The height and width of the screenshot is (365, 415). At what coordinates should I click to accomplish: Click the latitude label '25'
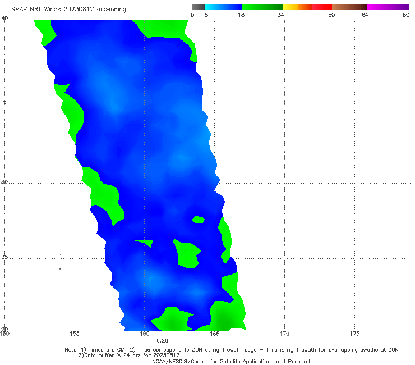tap(4, 257)
